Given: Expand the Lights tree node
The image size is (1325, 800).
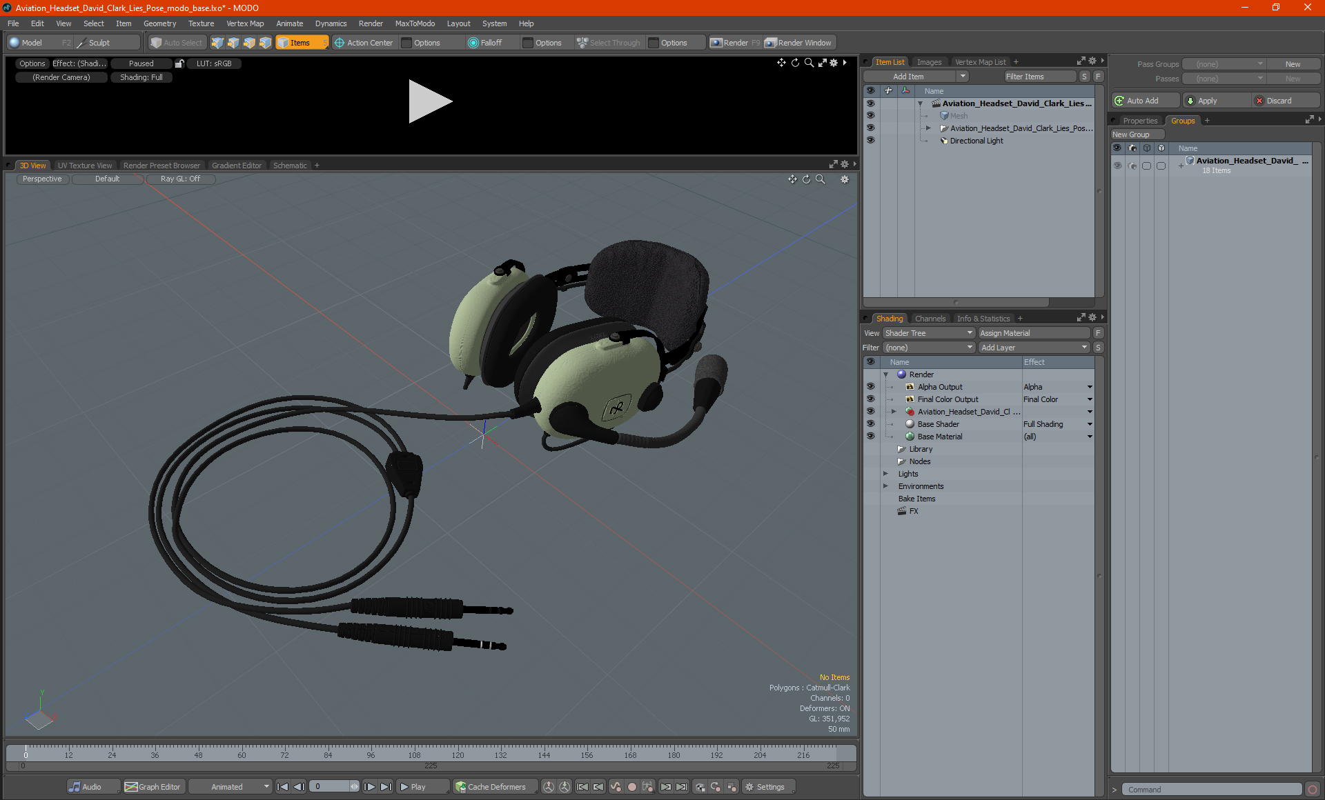Looking at the screenshot, I should coord(885,474).
